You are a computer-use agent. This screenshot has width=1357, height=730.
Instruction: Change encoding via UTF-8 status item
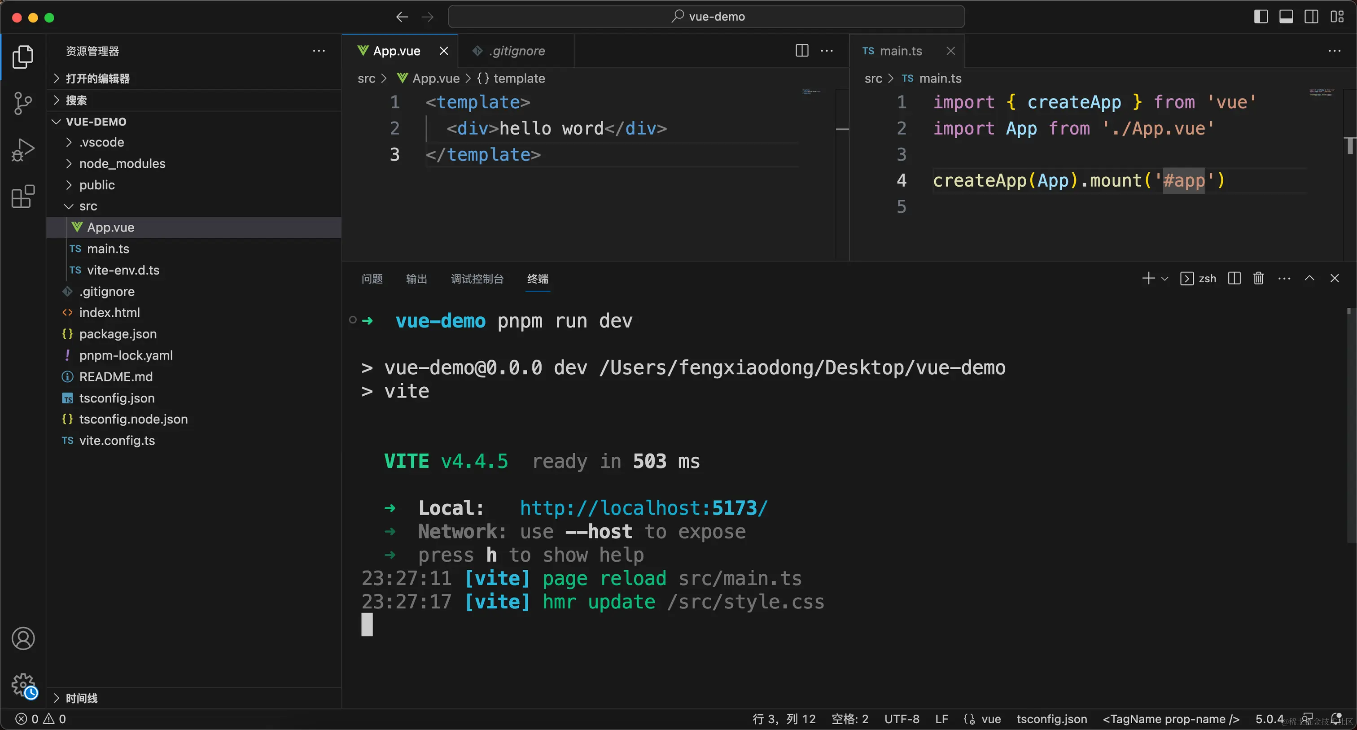902,719
